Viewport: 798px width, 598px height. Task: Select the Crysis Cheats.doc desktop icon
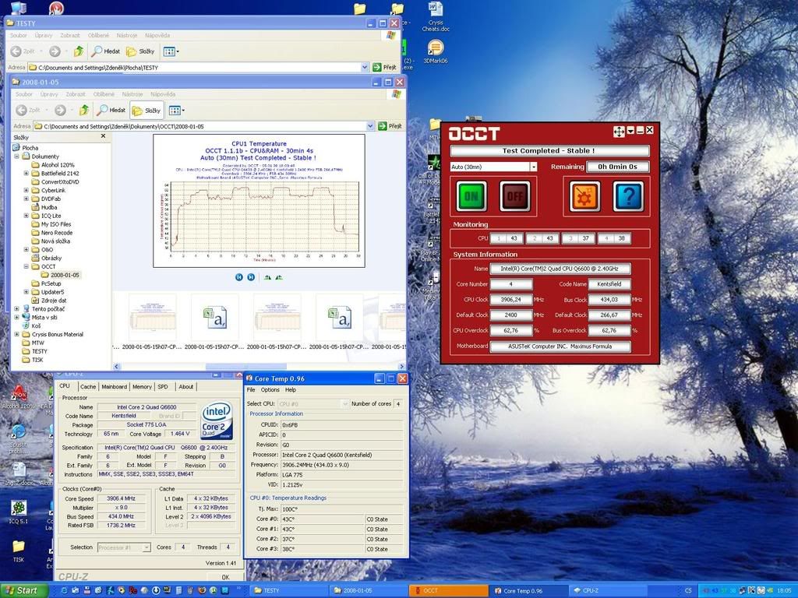pyautogui.click(x=435, y=17)
